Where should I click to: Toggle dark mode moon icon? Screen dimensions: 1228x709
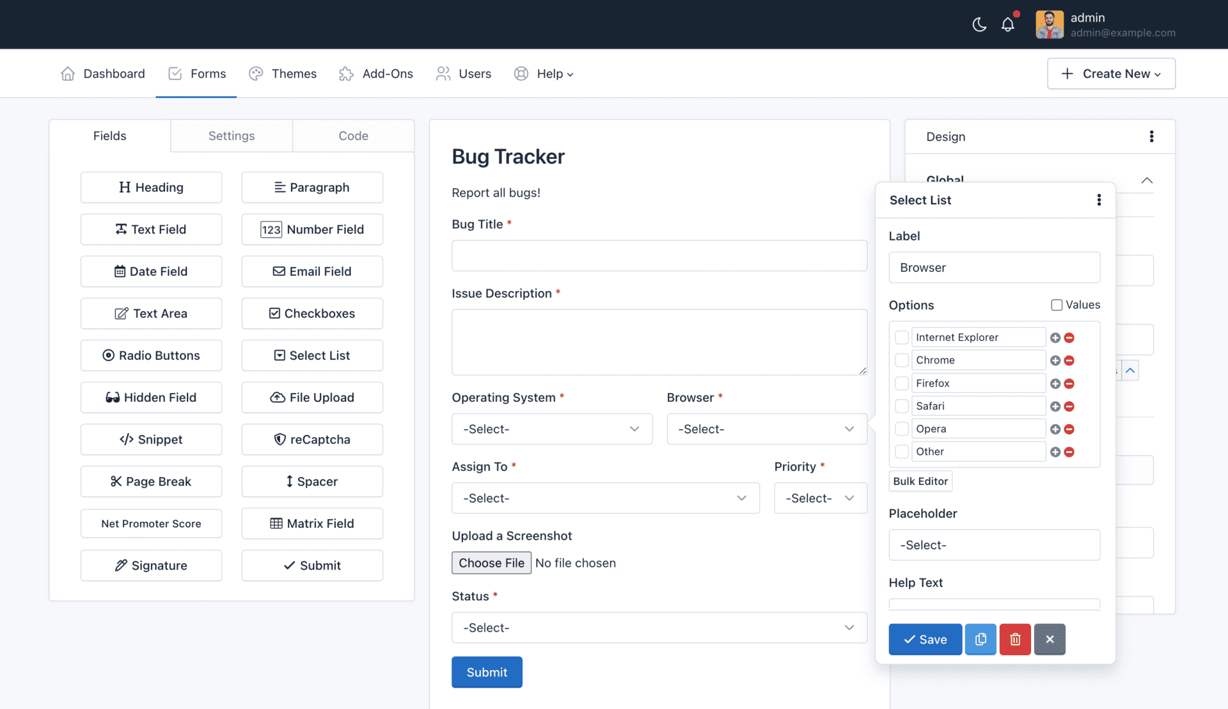979,25
